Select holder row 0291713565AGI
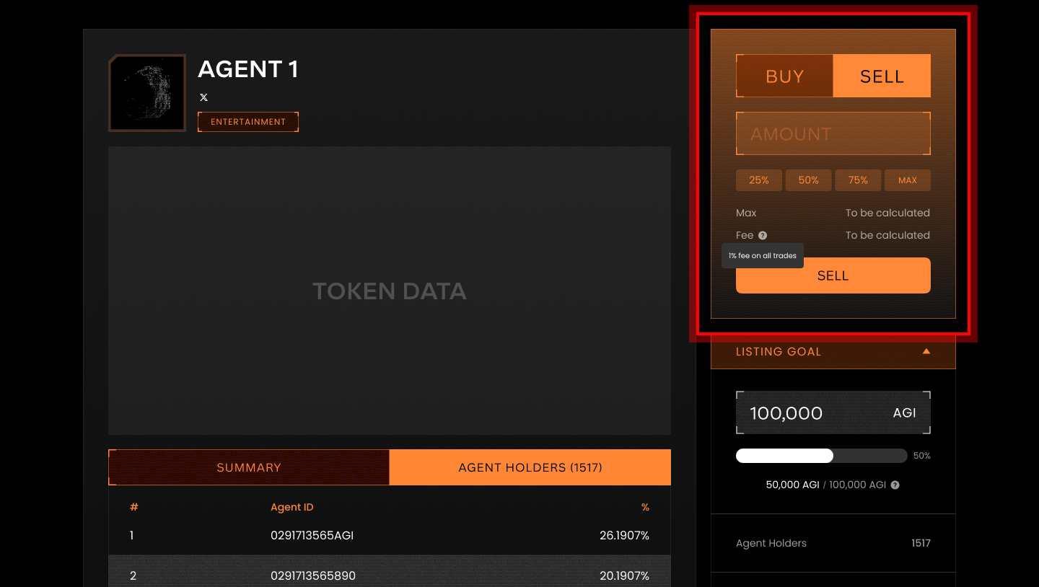Screen dimensions: 1039x587 pos(390,536)
